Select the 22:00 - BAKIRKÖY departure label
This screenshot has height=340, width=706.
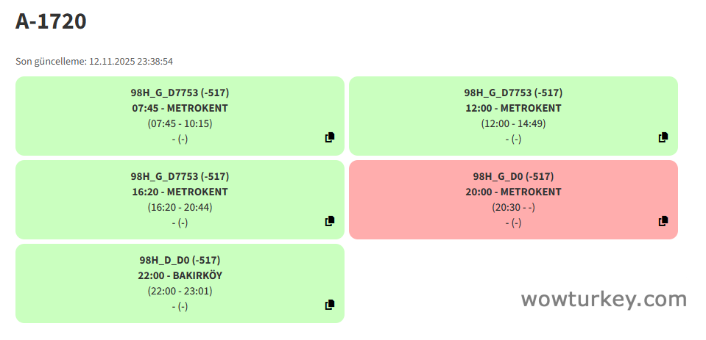[x=180, y=275]
